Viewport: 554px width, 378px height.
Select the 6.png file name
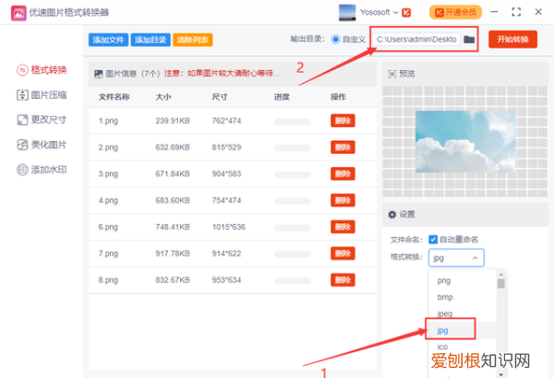[x=108, y=227]
